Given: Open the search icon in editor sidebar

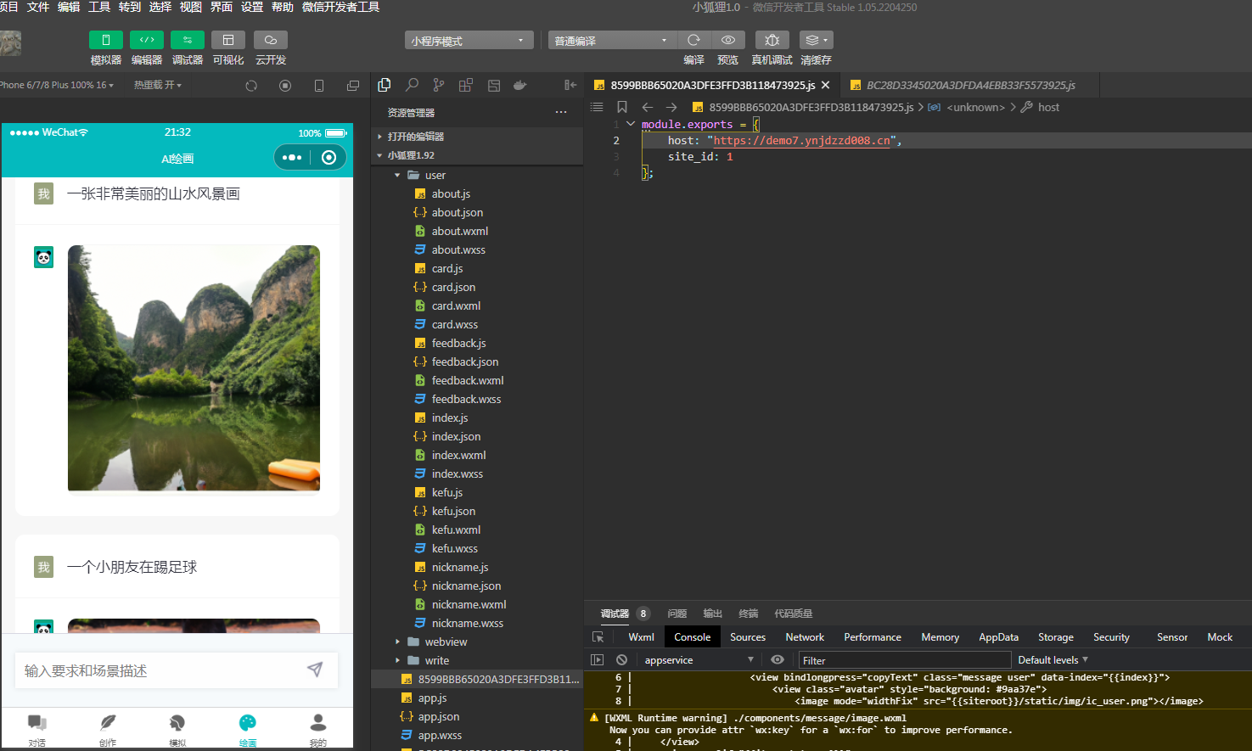Looking at the screenshot, I should [412, 85].
